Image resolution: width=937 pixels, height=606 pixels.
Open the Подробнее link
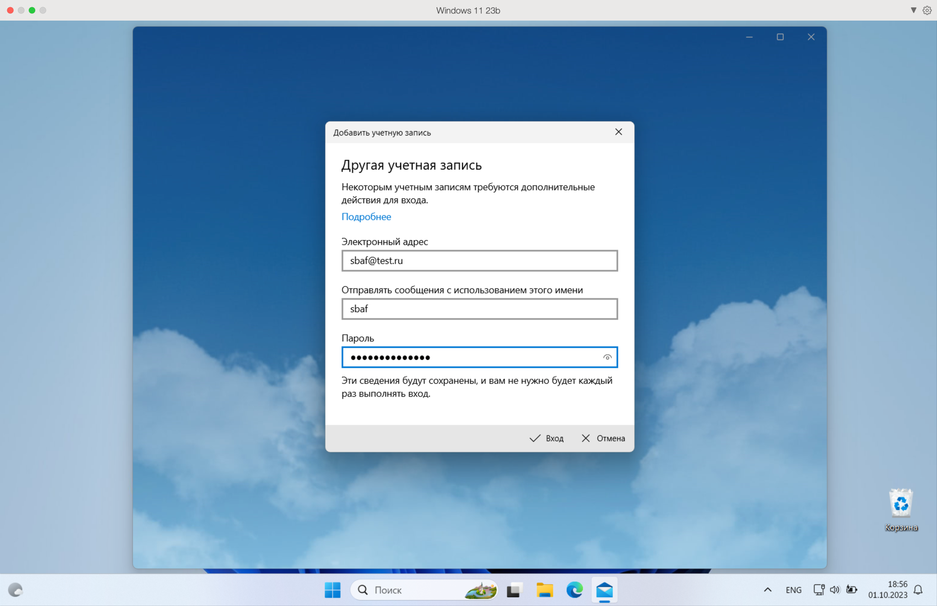coord(366,217)
